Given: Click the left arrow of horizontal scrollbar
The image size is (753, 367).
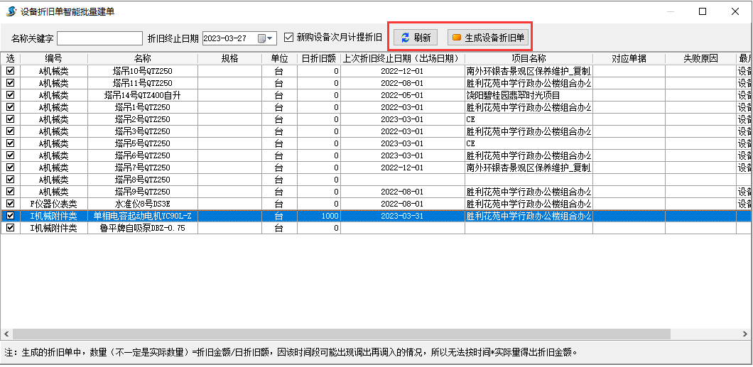Looking at the screenshot, I should tap(6, 334).
